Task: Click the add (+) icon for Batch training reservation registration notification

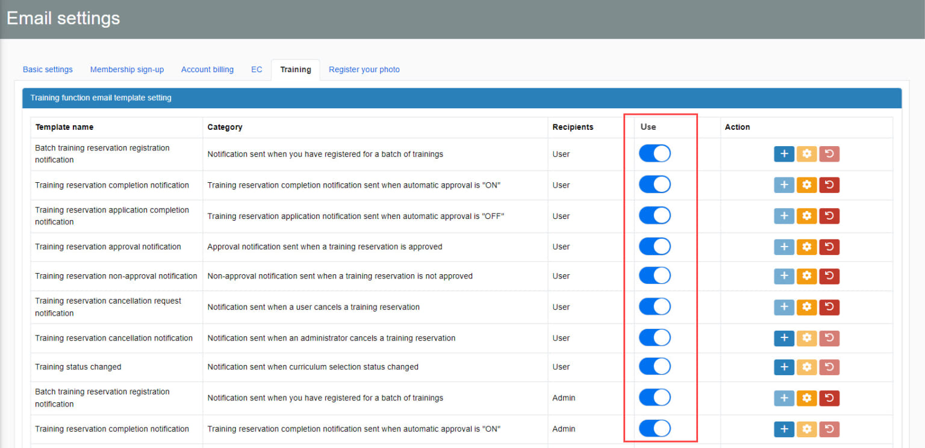Action: point(783,154)
